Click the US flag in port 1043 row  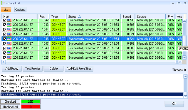point(9,25)
